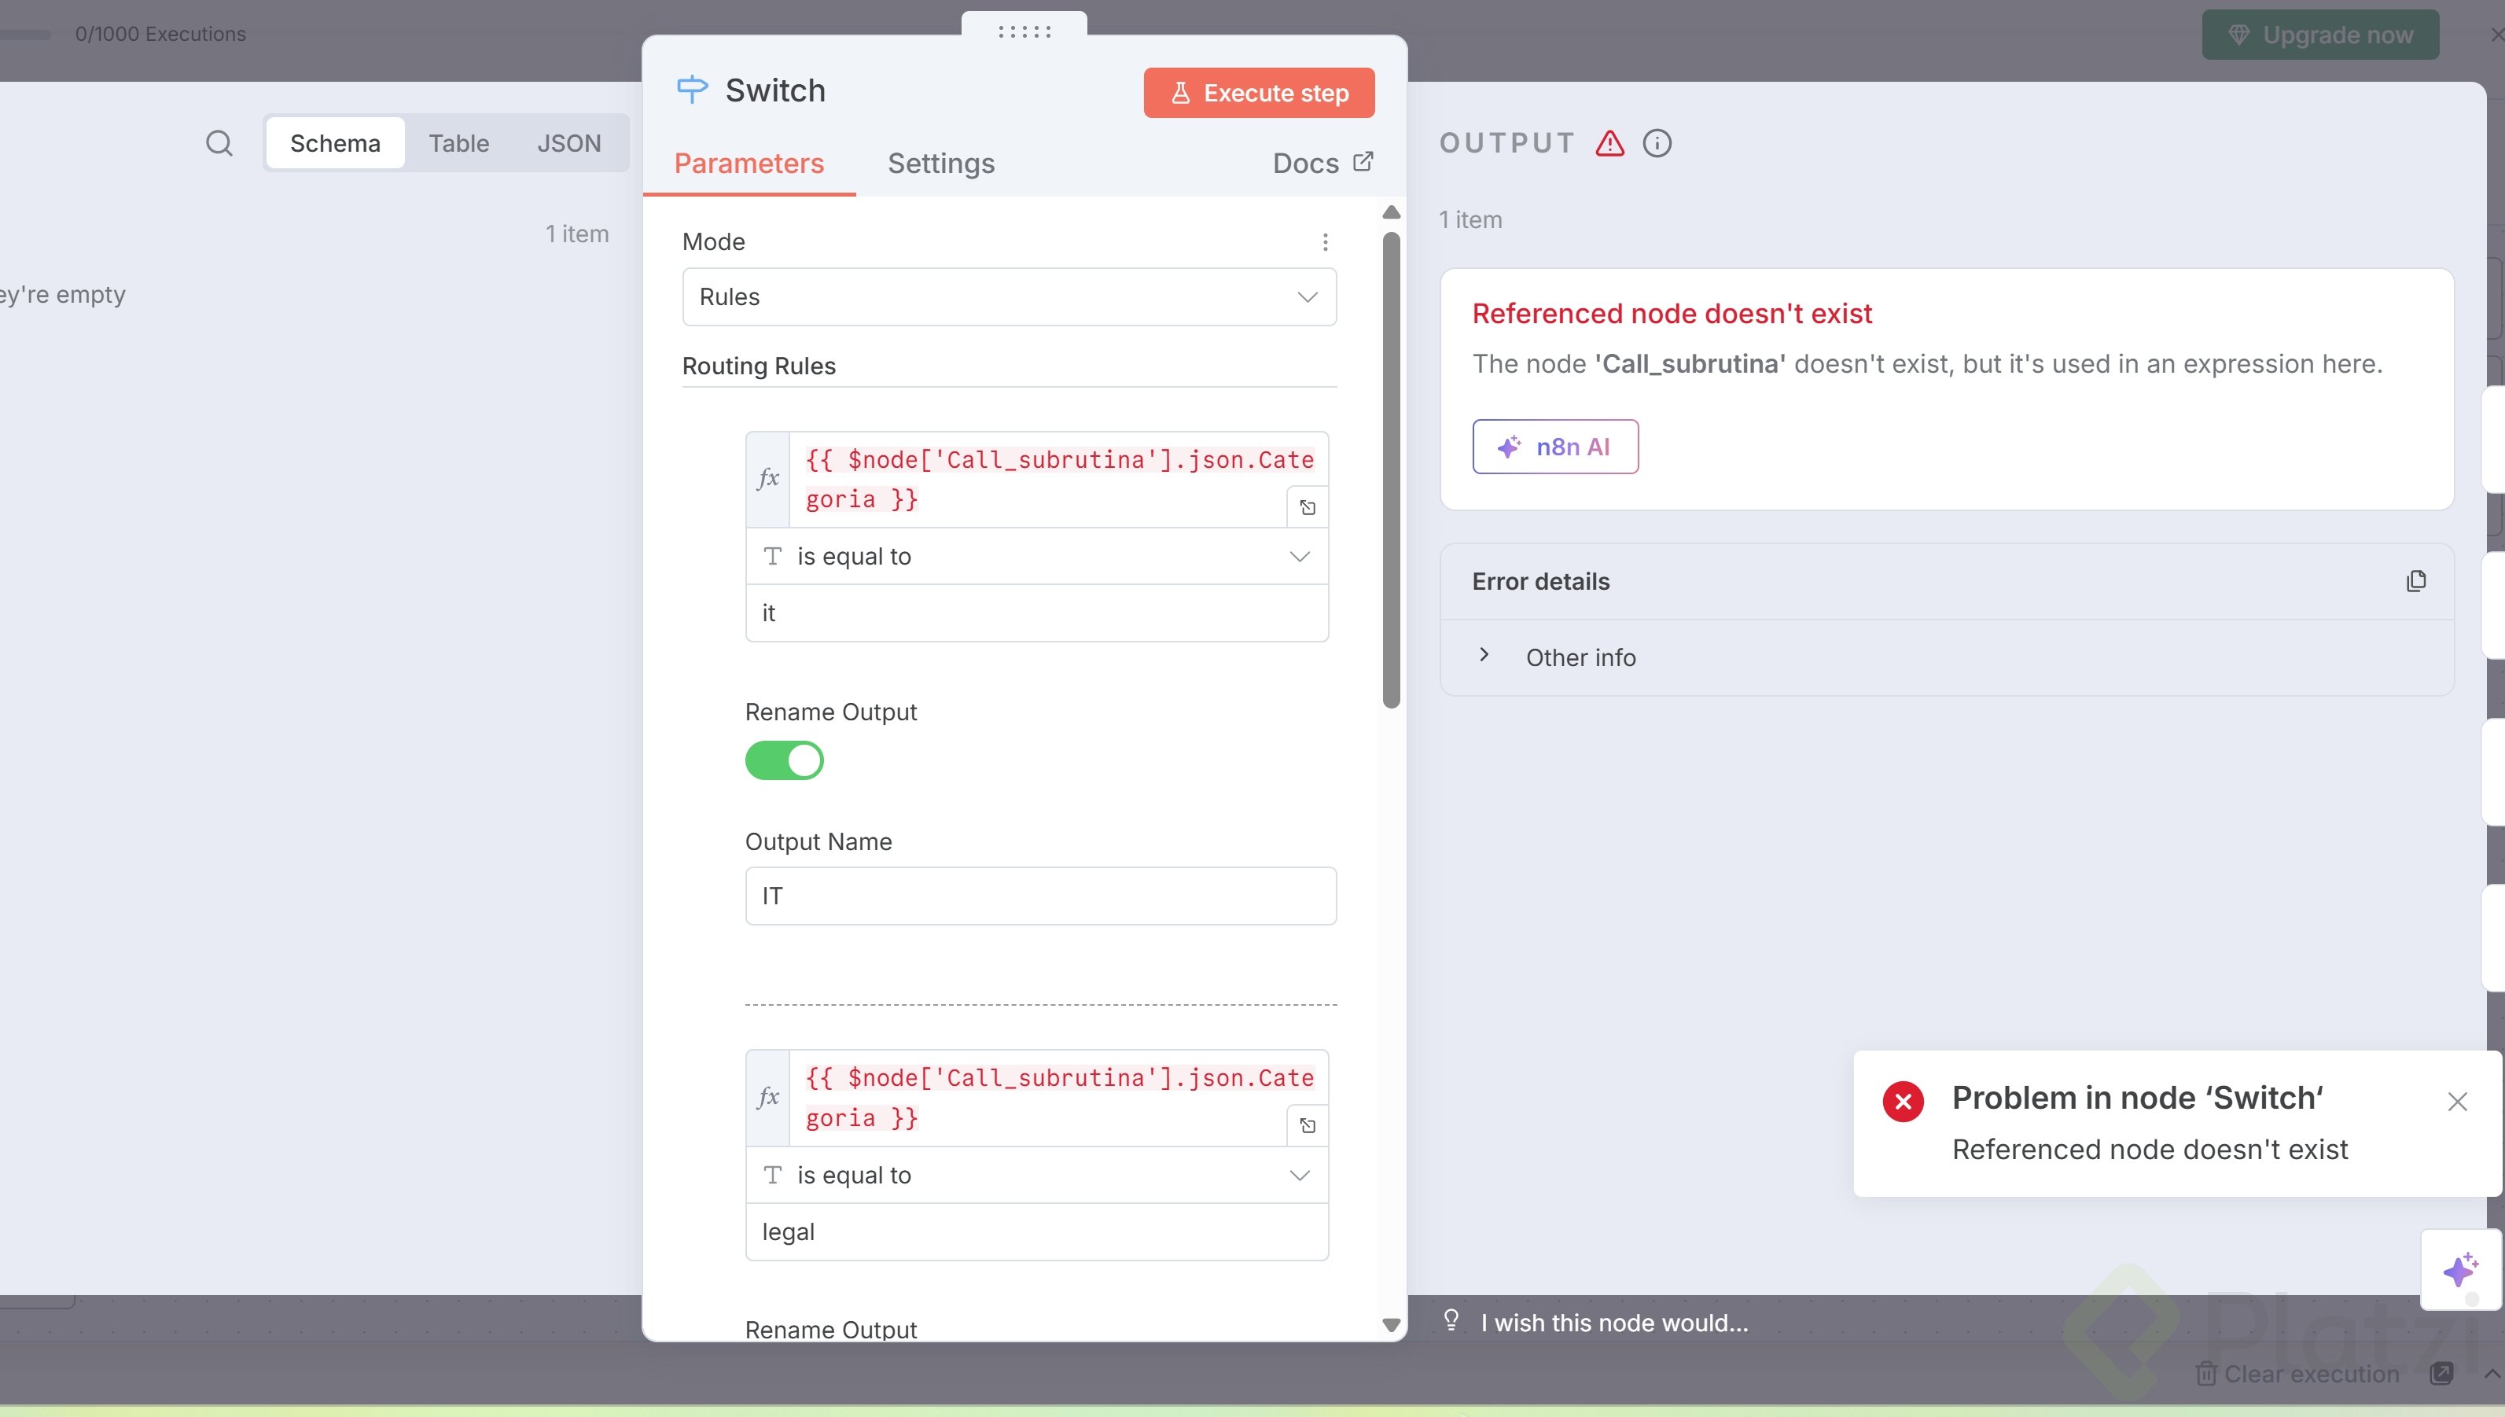Switch to the Settings tab

(940, 163)
